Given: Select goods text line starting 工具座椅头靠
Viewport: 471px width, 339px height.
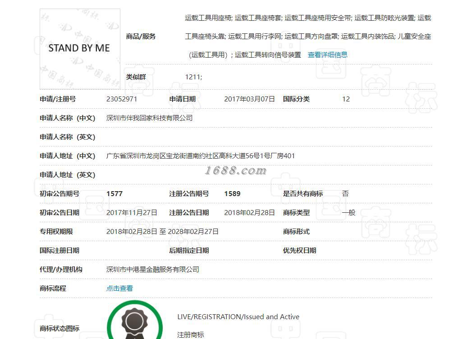Looking at the screenshot, I should pyautogui.click(x=308, y=37).
